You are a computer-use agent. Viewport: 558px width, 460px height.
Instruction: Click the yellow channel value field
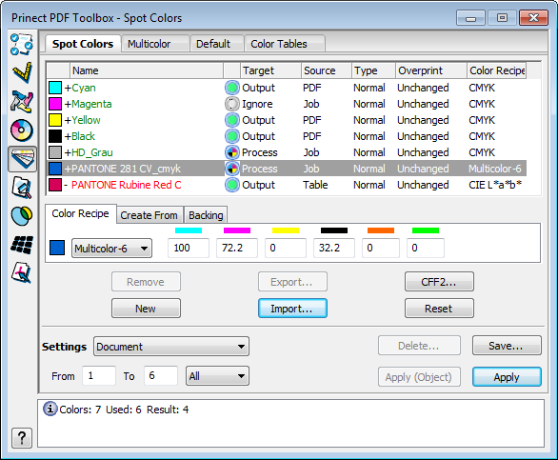(286, 248)
